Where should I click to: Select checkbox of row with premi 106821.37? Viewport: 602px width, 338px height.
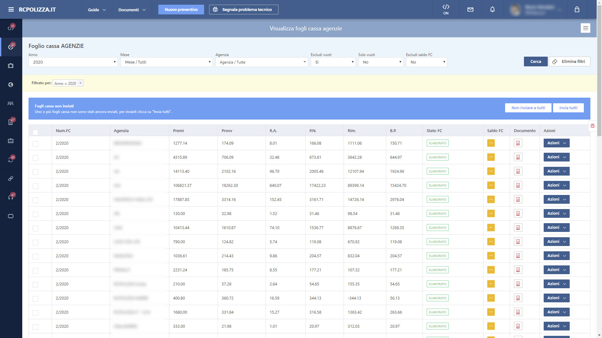(x=35, y=186)
